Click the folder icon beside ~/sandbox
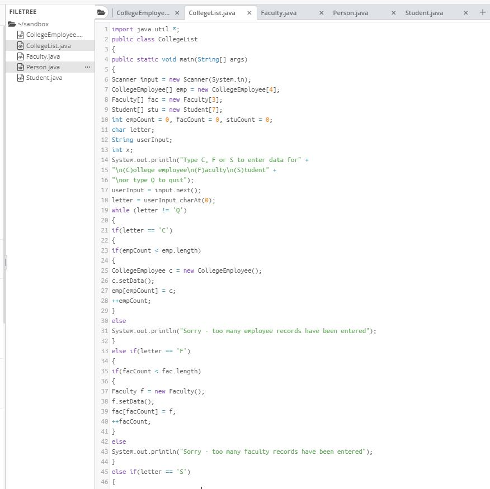 [x=12, y=24]
